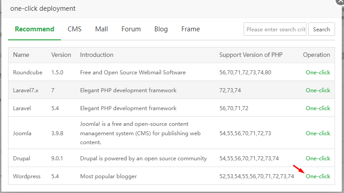
Task: Click the Name column header
Action: 21,55
